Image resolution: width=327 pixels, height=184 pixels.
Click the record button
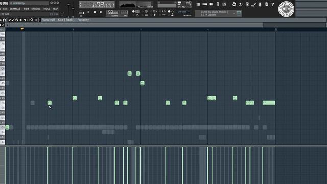pyautogui.click(x=101, y=12)
